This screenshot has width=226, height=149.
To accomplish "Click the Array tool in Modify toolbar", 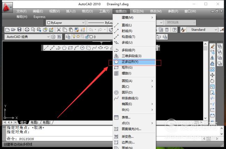I will (212, 69).
